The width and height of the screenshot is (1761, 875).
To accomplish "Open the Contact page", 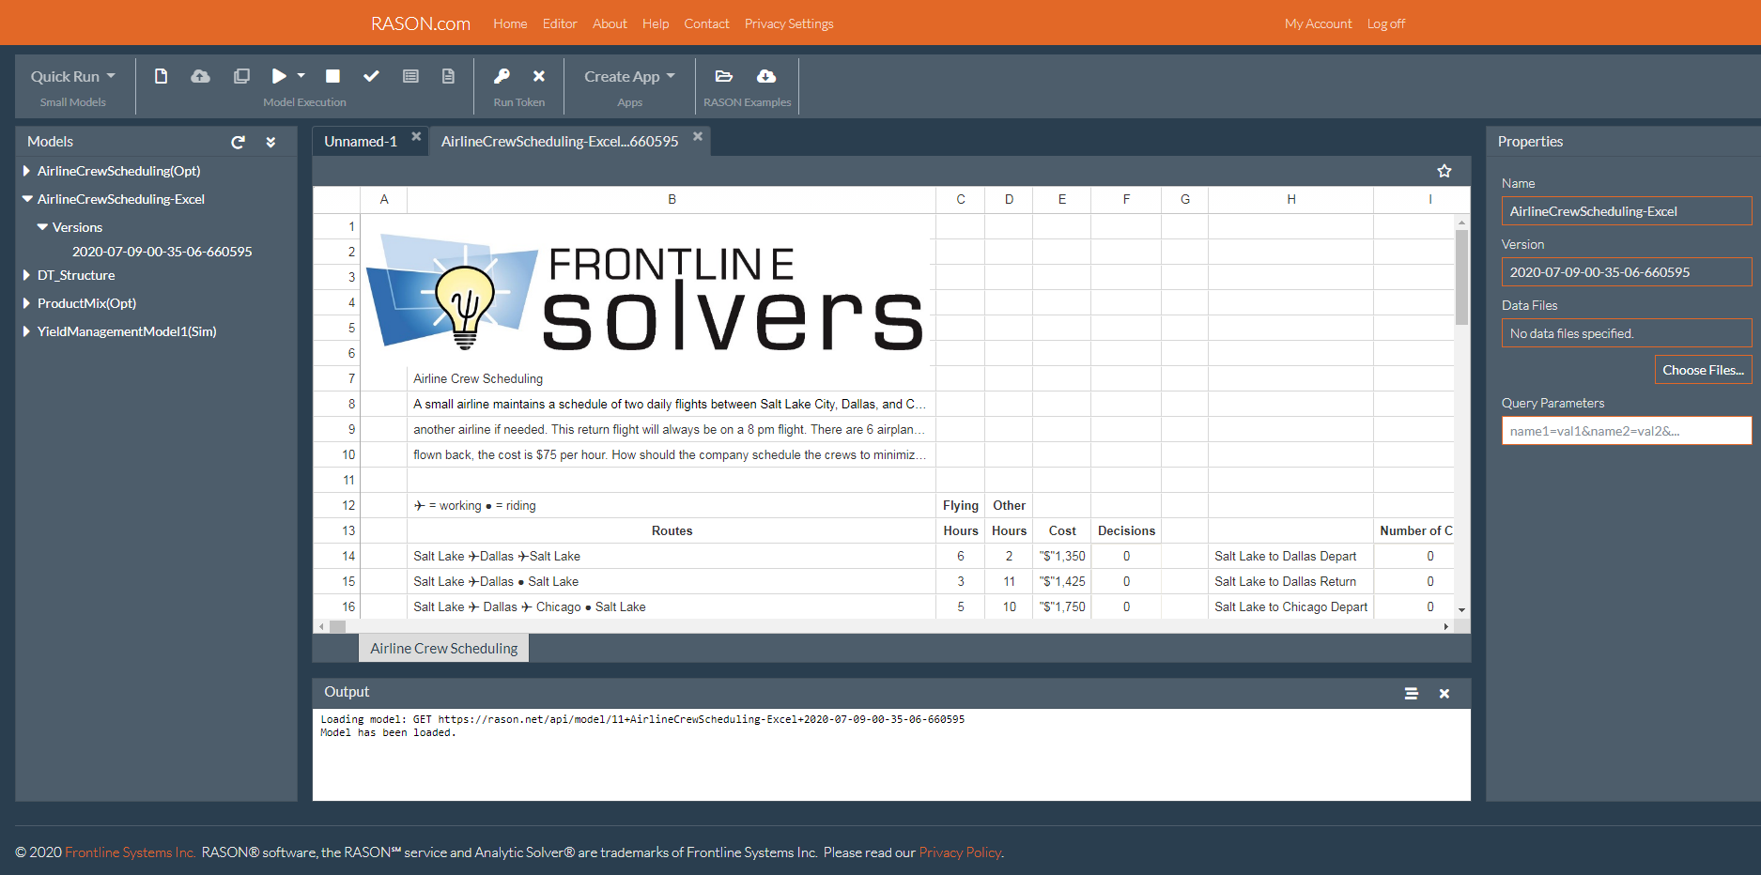I will coord(706,23).
